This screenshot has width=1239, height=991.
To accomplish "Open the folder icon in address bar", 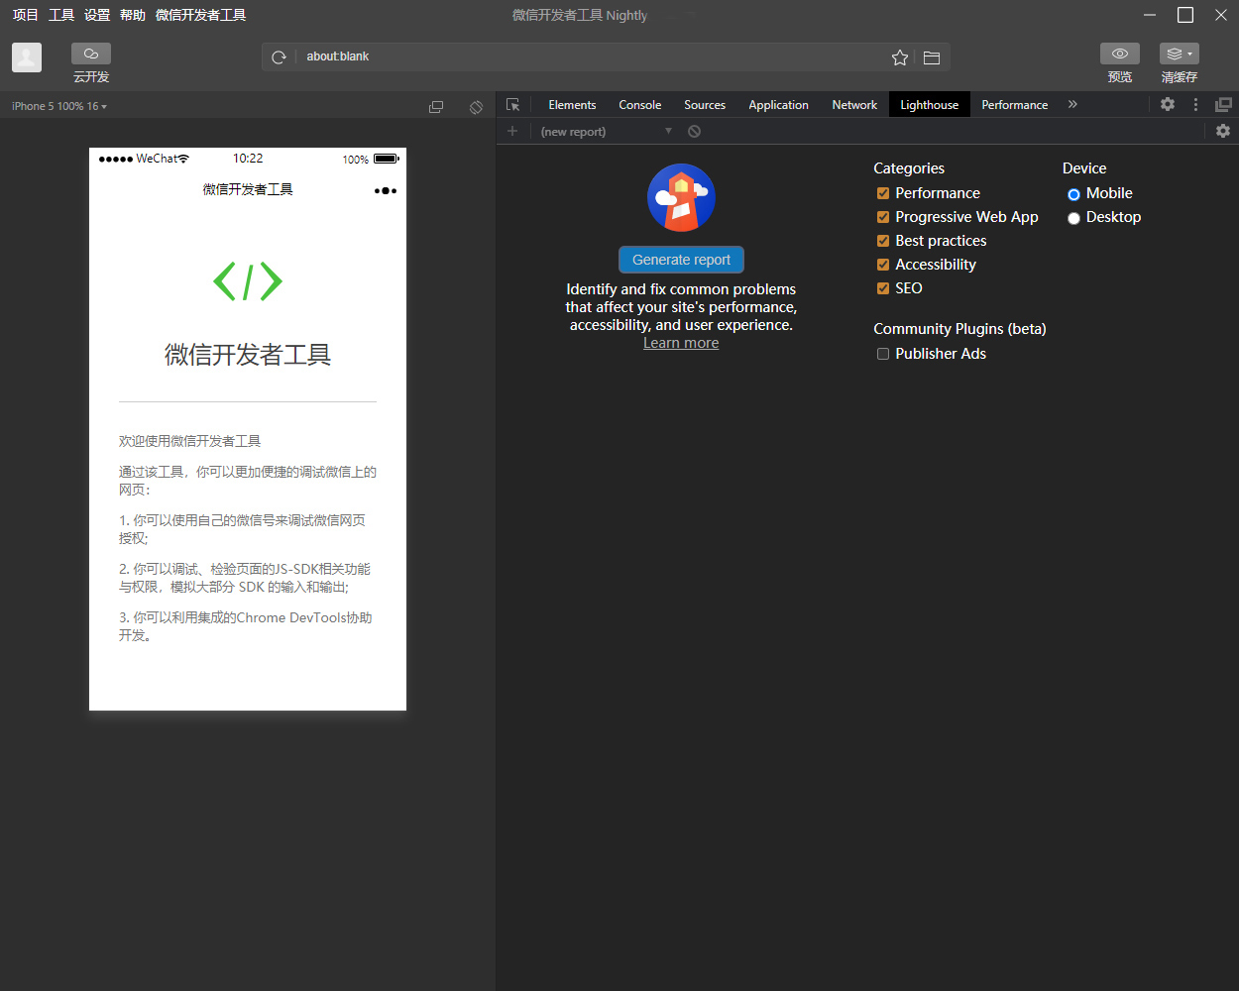I will [x=932, y=57].
